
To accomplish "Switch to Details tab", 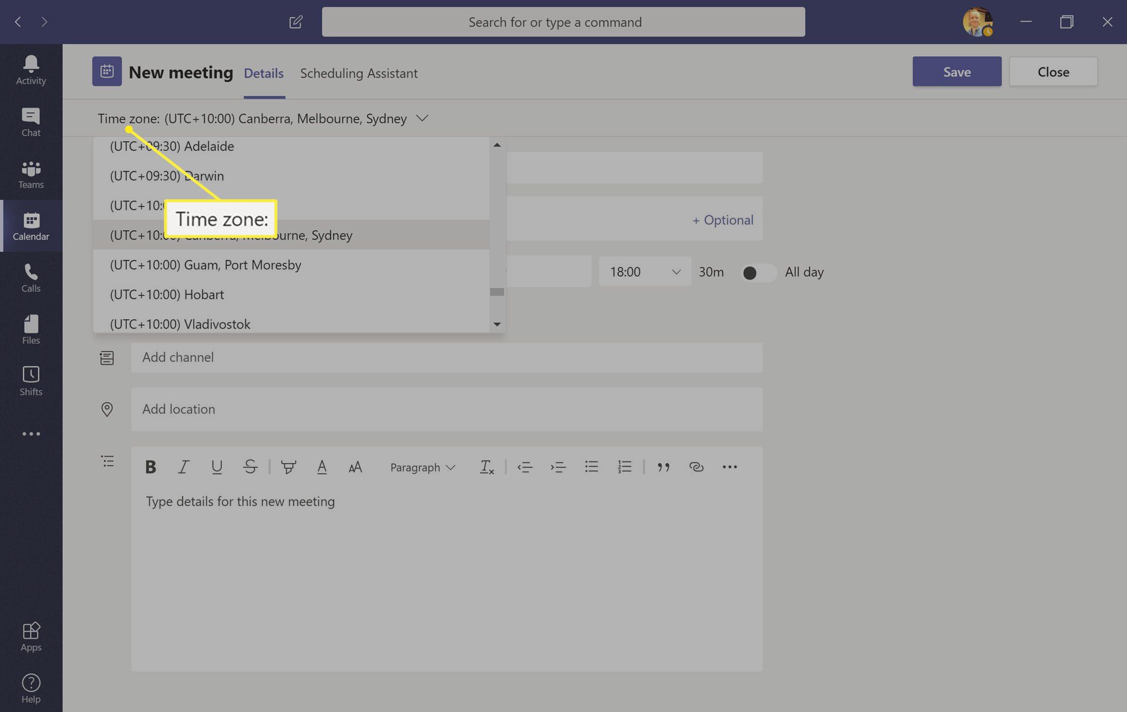I will [x=264, y=73].
